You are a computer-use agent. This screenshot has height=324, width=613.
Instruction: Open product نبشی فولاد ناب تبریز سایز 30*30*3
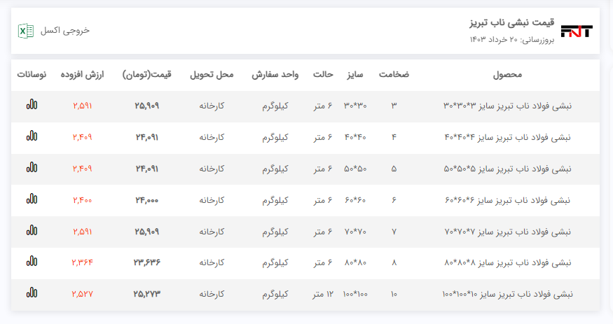(x=507, y=106)
